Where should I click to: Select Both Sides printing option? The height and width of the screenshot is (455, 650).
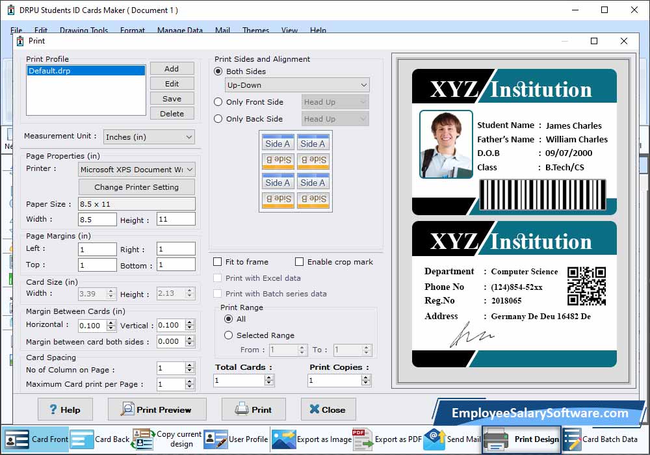(218, 71)
